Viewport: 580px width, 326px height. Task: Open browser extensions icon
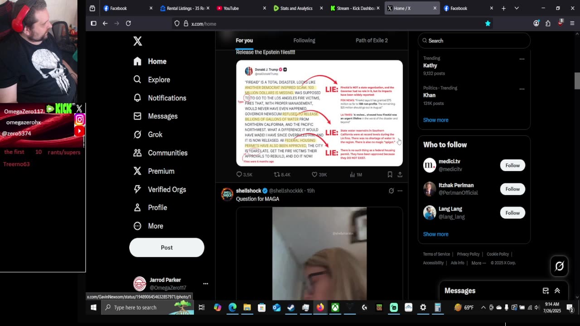548,24
